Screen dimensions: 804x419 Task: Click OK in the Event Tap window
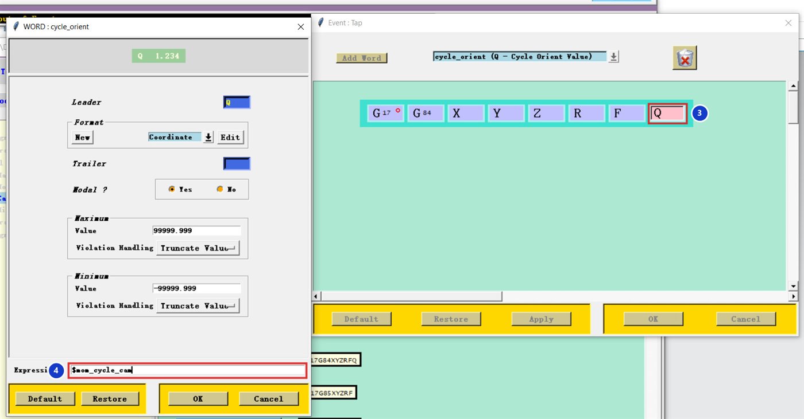point(654,319)
